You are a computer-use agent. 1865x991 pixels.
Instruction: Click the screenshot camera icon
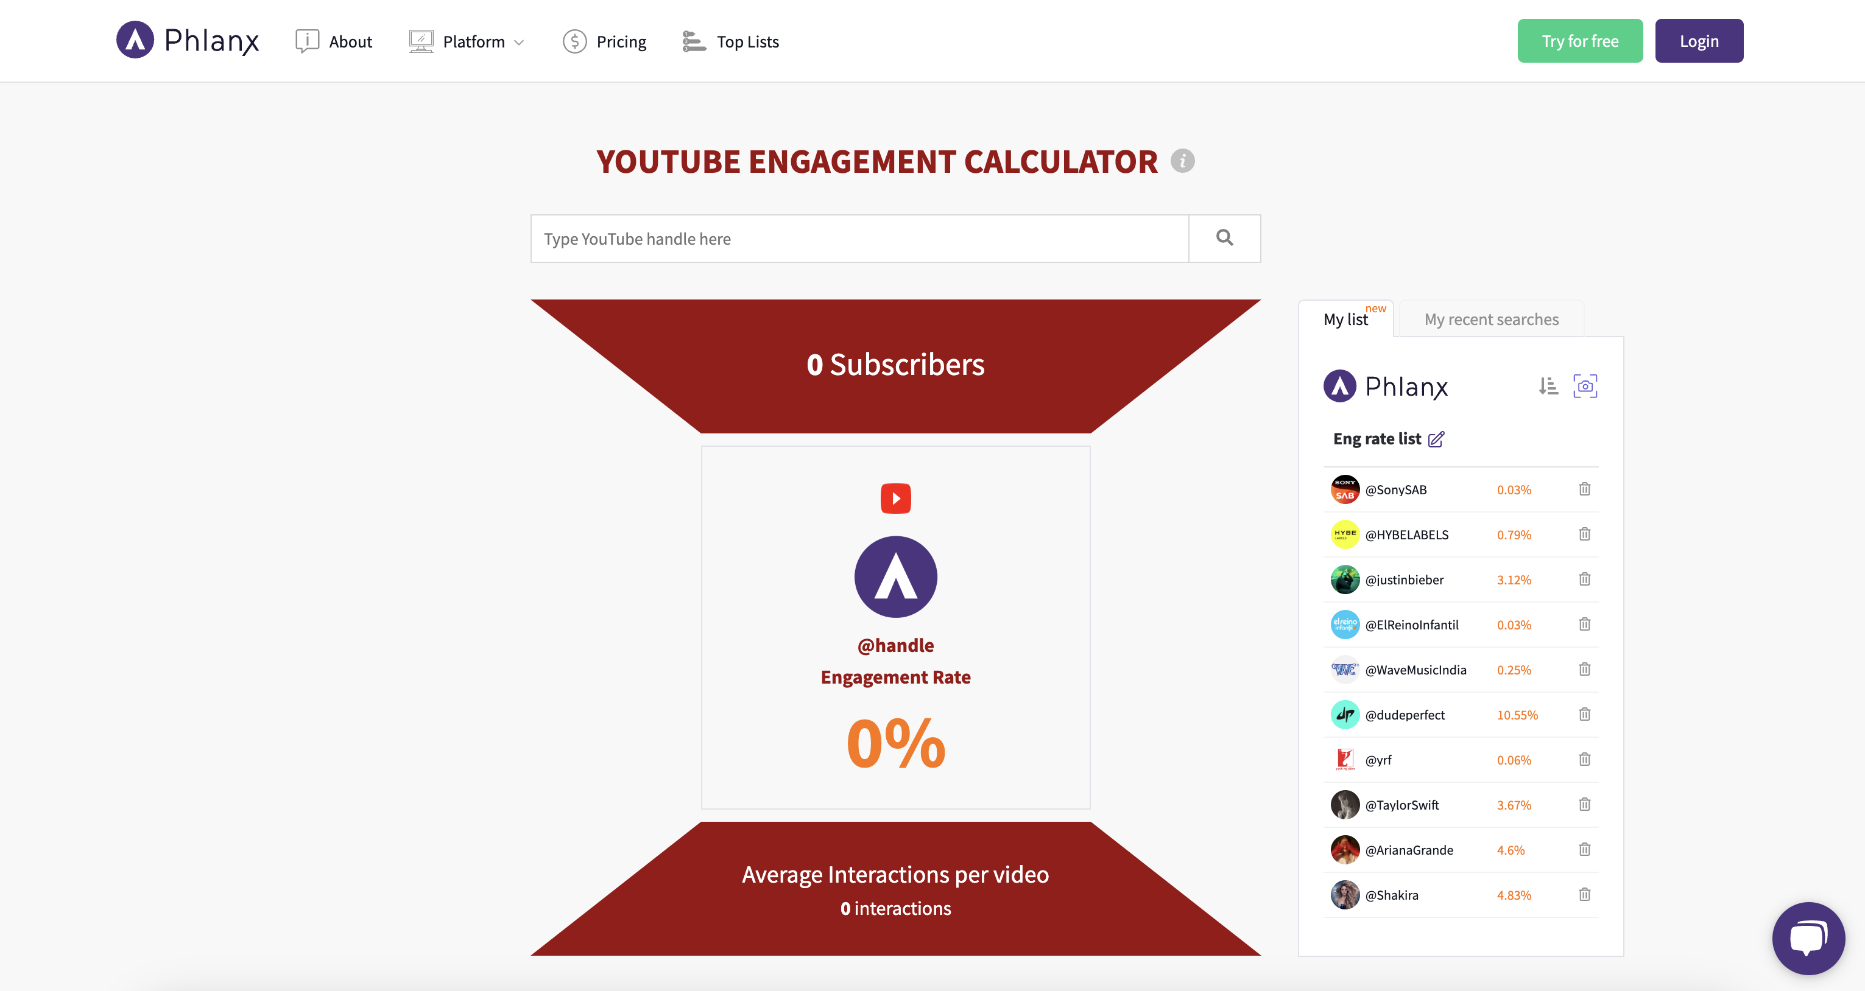coord(1585,387)
